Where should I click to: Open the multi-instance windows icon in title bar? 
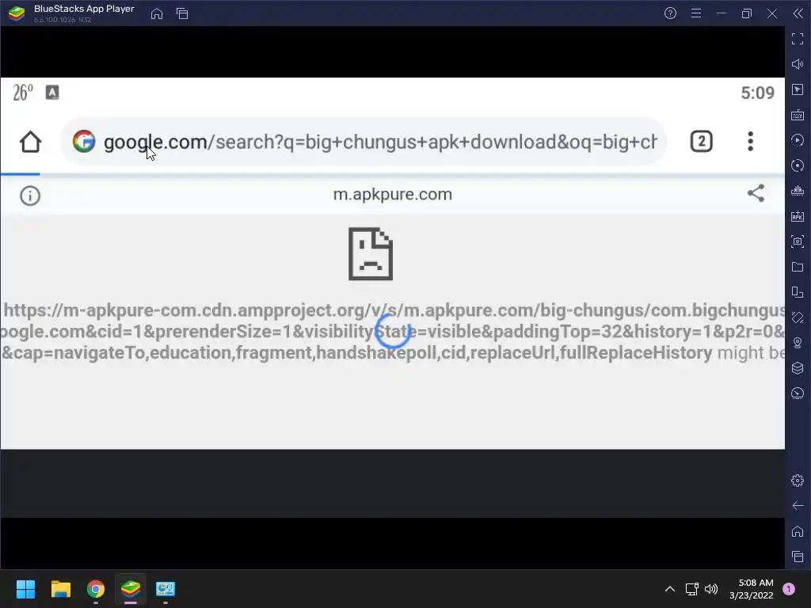coord(182,13)
